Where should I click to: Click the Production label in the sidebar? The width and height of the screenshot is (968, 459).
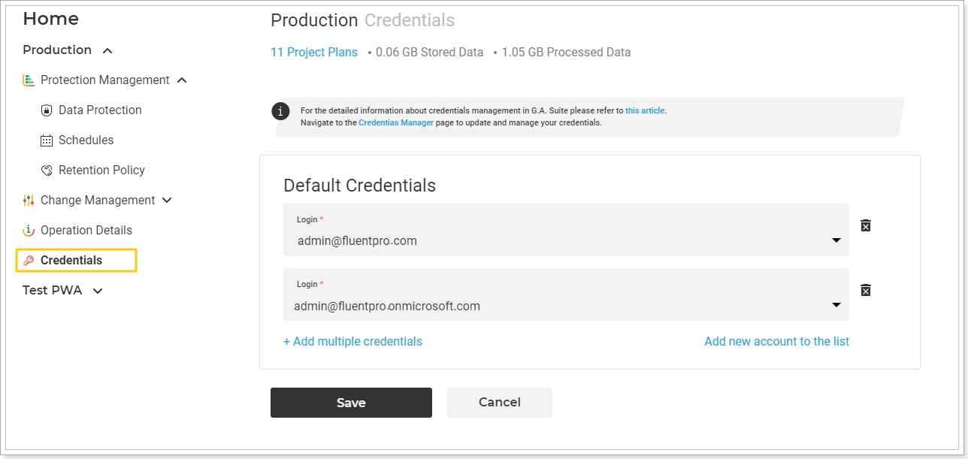[x=57, y=50]
